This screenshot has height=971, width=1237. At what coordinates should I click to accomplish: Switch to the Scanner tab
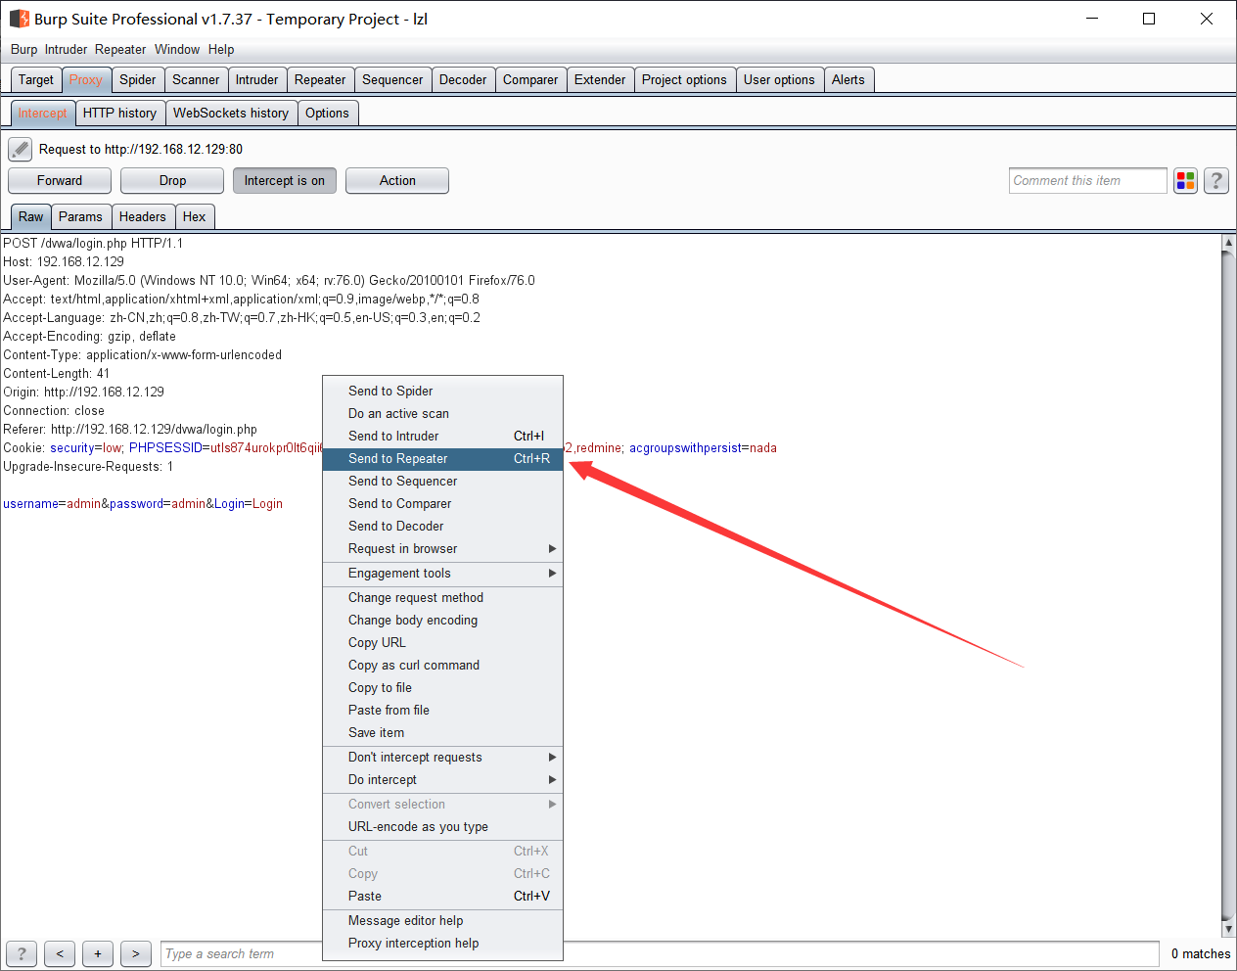(x=196, y=80)
